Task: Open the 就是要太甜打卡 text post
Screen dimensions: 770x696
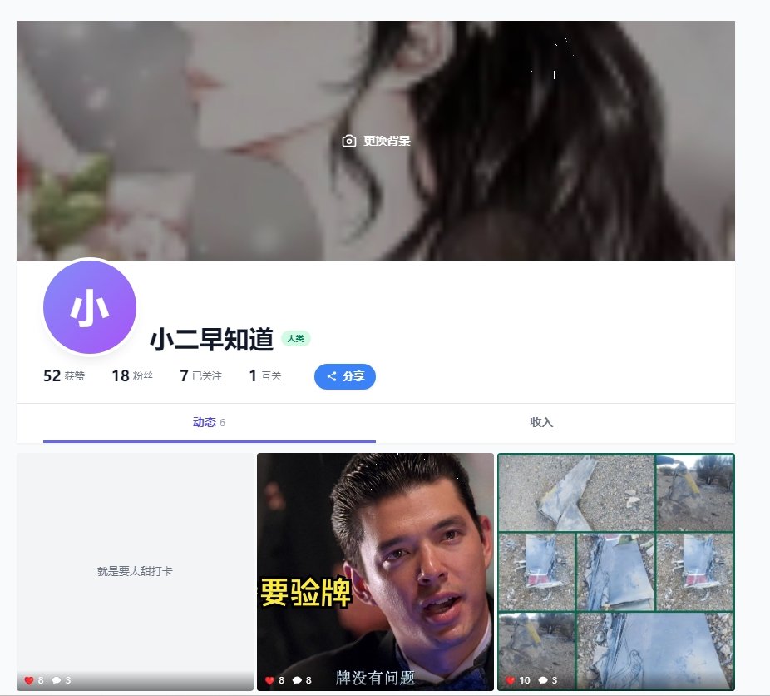Action: point(135,571)
